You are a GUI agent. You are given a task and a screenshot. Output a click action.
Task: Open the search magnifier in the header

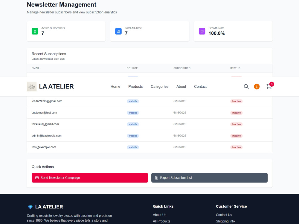tap(246, 87)
